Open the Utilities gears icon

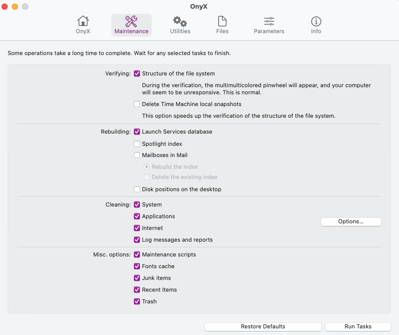click(180, 21)
